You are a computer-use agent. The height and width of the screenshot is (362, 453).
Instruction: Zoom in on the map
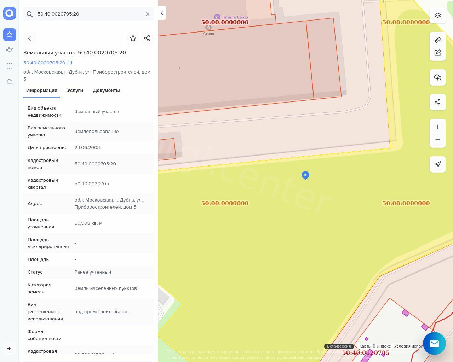[437, 127]
